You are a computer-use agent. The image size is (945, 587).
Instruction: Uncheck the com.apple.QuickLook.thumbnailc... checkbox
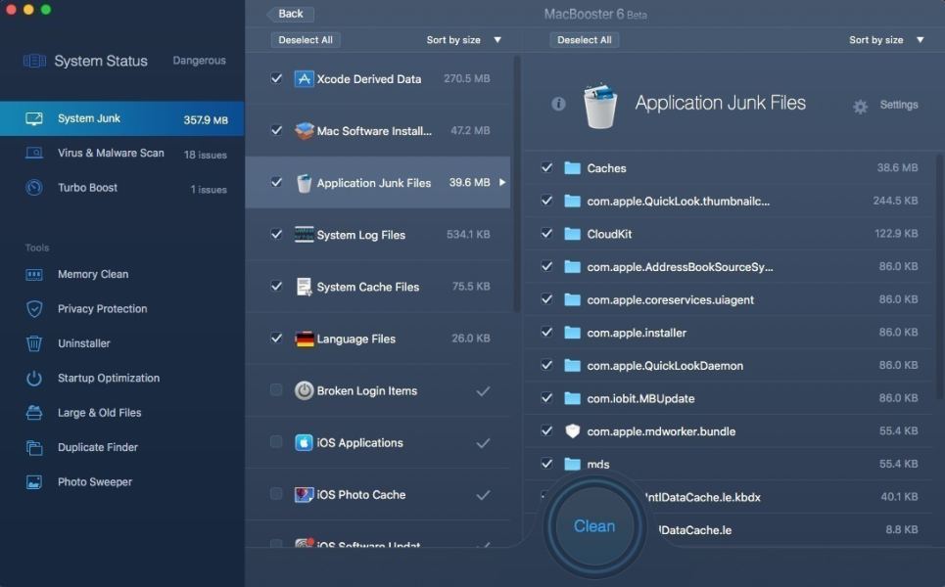coord(546,201)
